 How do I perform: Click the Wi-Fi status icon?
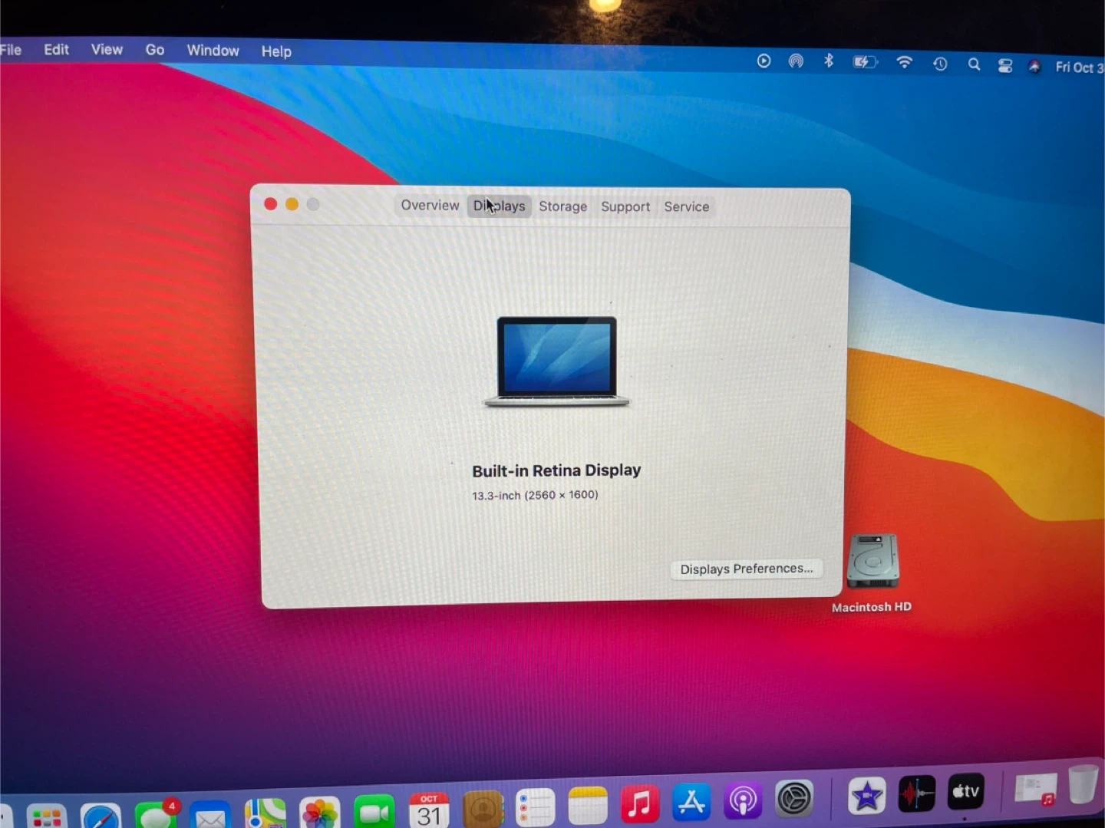(905, 63)
